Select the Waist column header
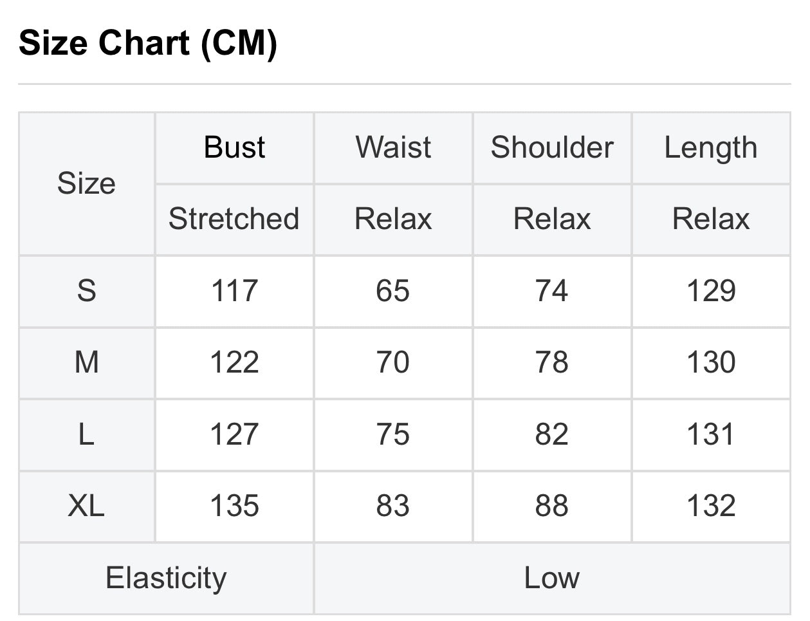The width and height of the screenshot is (810, 621). [x=393, y=147]
